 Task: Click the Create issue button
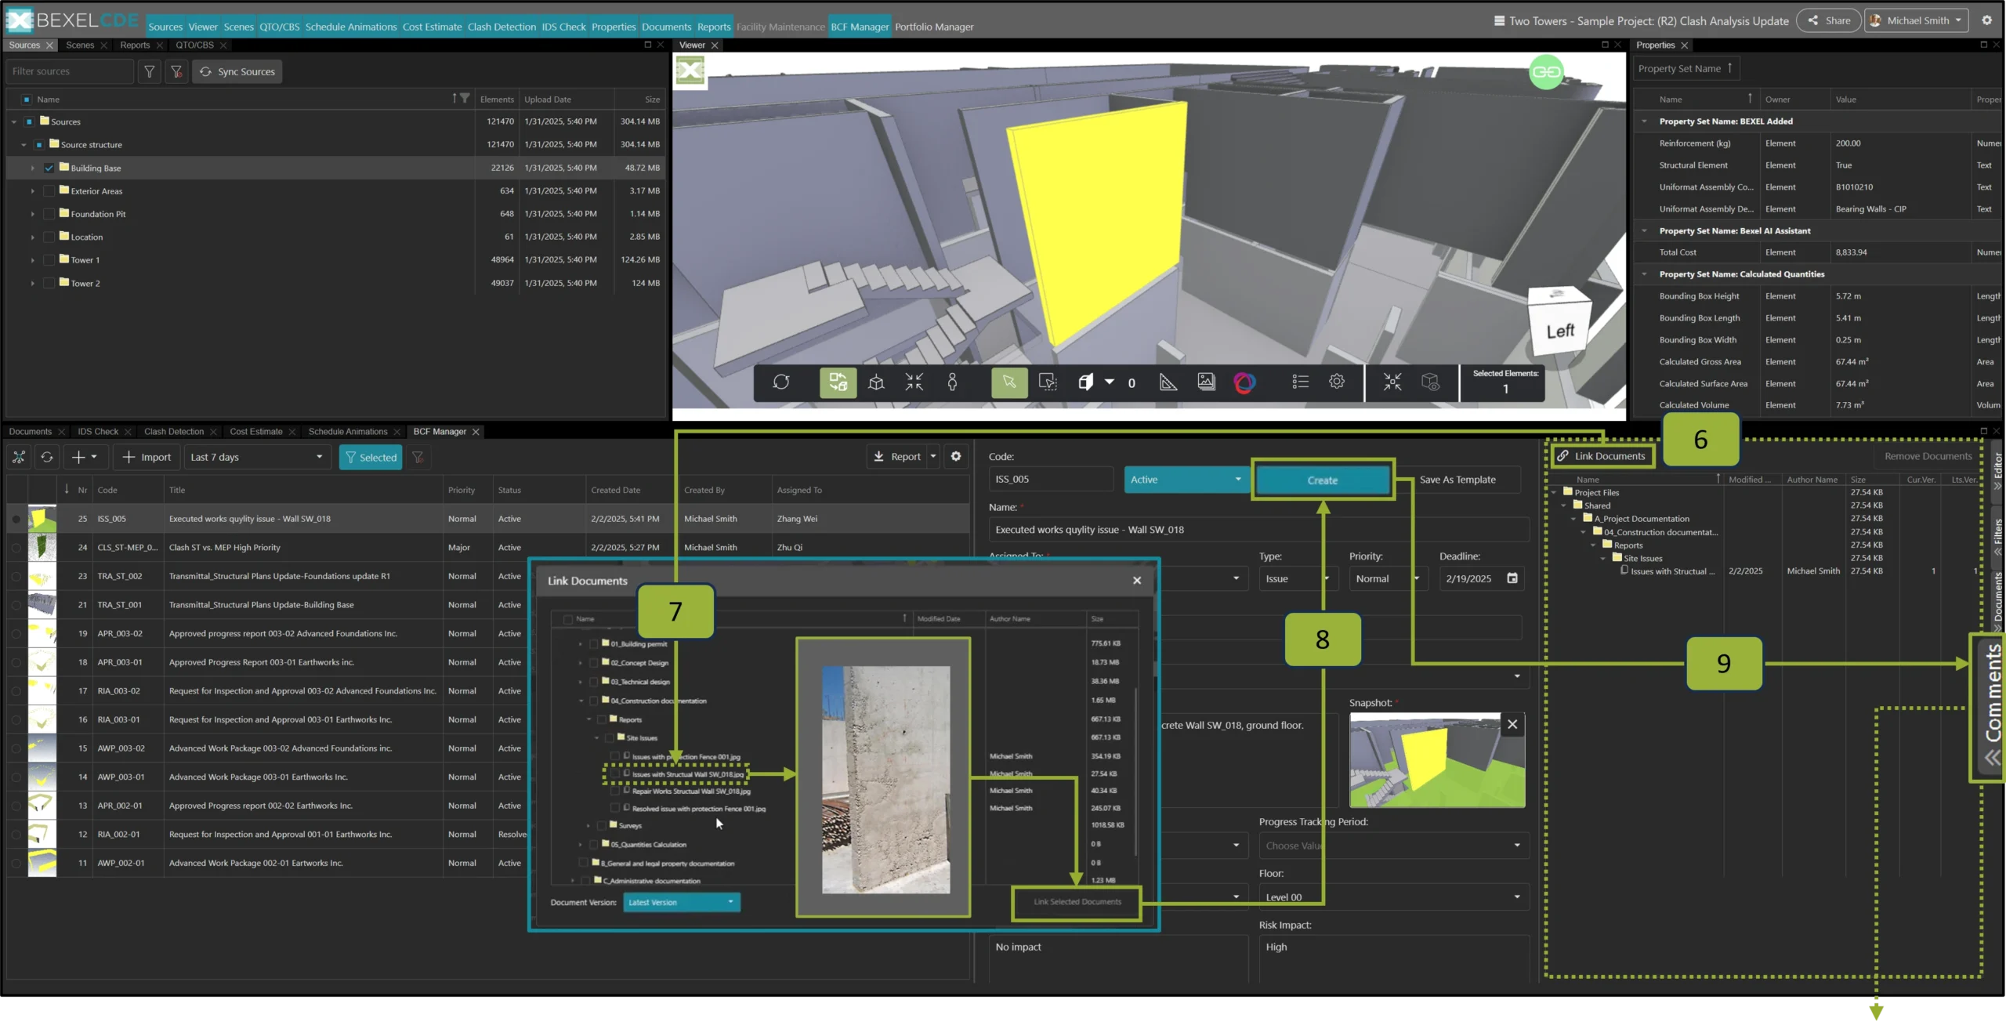(1322, 480)
